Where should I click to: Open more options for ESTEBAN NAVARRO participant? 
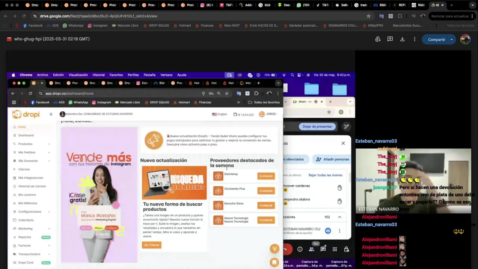(339, 231)
